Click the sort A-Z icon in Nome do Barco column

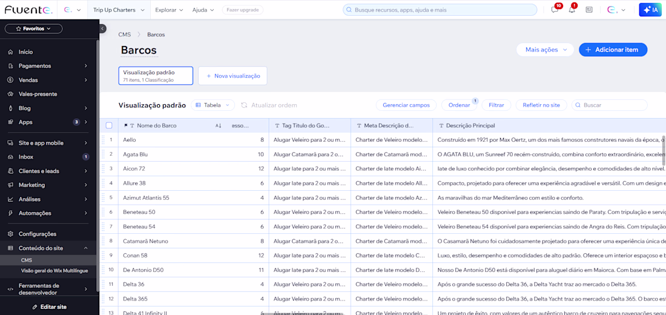pyautogui.click(x=219, y=126)
